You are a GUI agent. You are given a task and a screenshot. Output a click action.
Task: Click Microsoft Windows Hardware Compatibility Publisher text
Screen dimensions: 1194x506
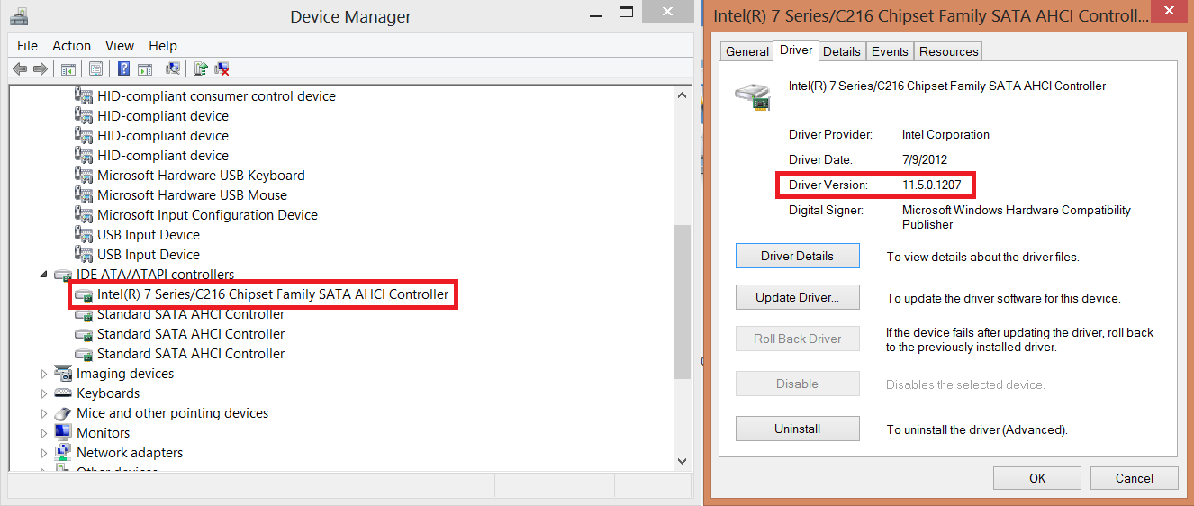[1017, 217]
